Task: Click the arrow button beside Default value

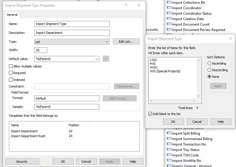Action: (x=106, y=59)
